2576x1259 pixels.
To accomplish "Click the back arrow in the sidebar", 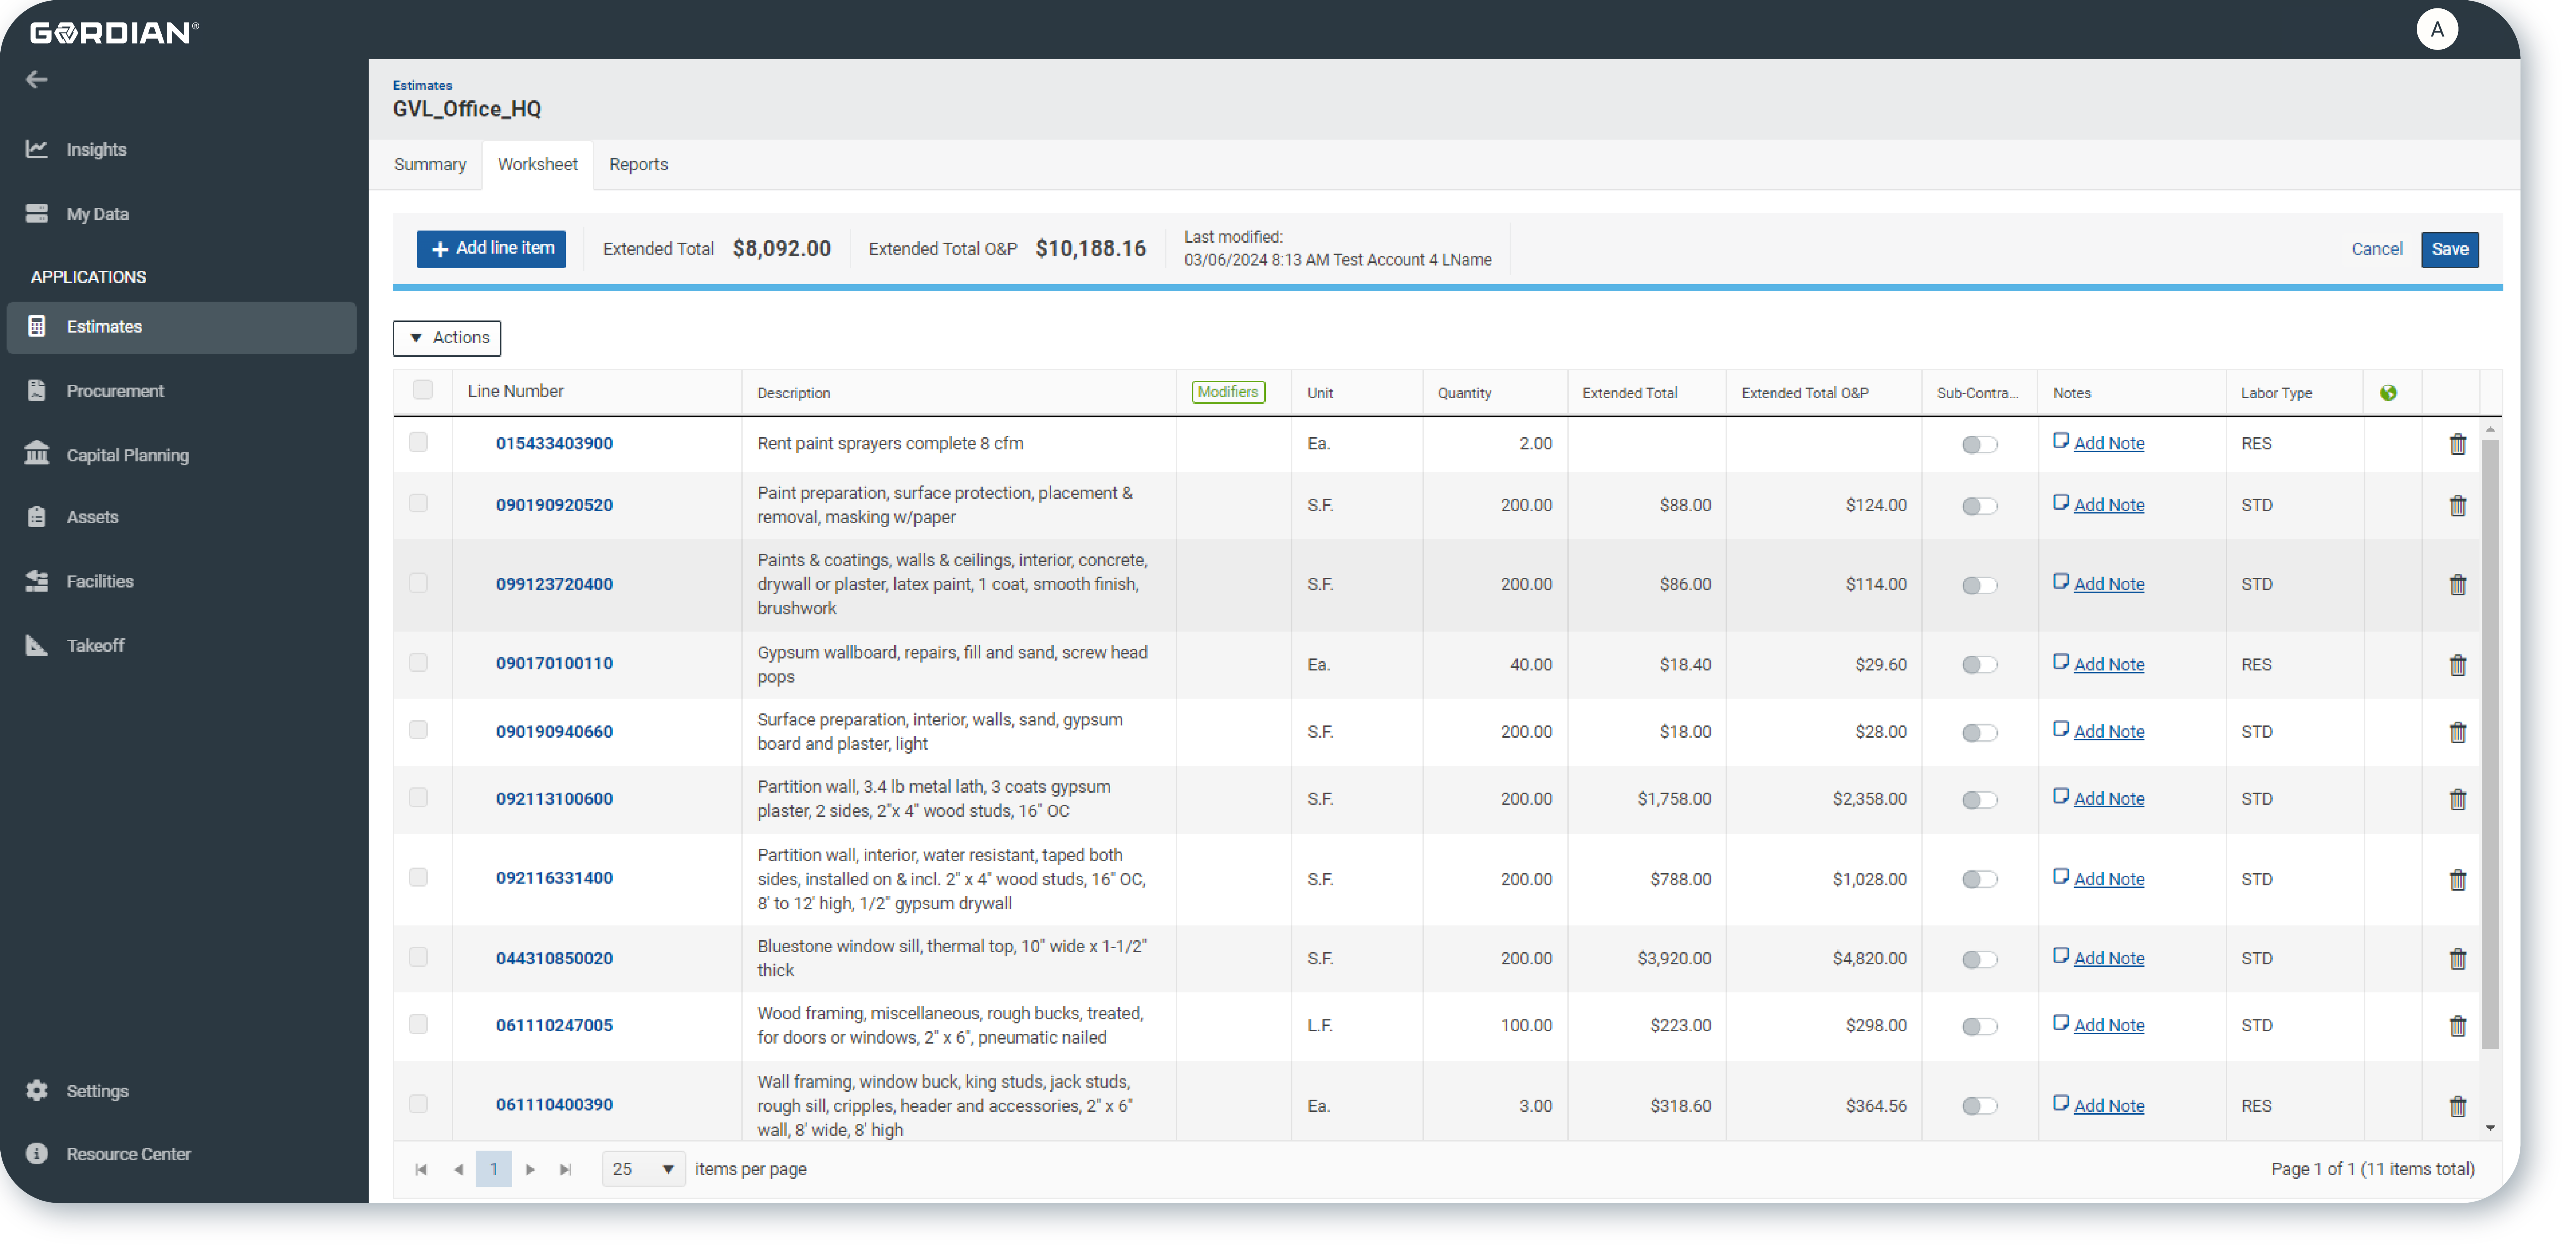I will coord(37,79).
